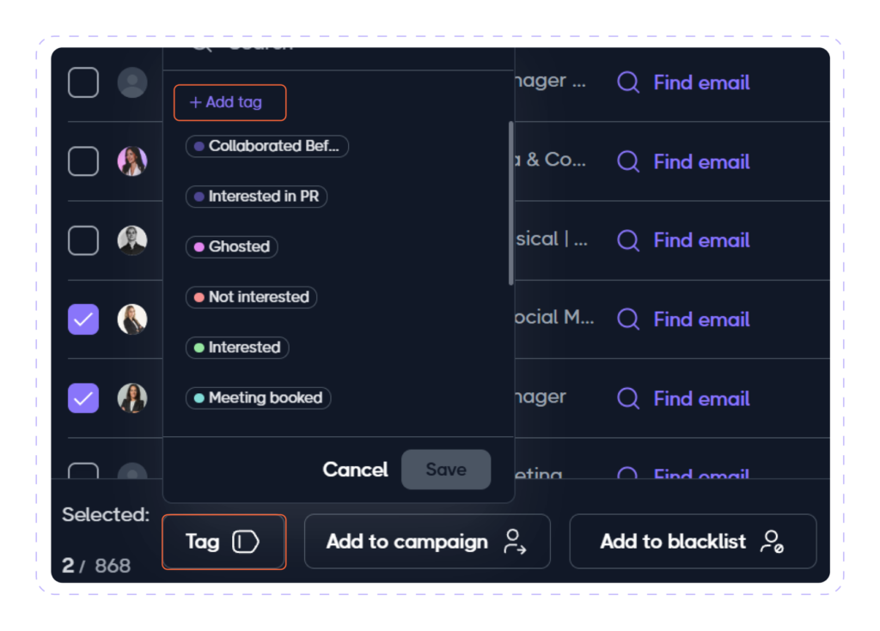The width and height of the screenshot is (880, 631).
Task: Click the pink dot on the Ghosted tag
Action: (x=199, y=246)
